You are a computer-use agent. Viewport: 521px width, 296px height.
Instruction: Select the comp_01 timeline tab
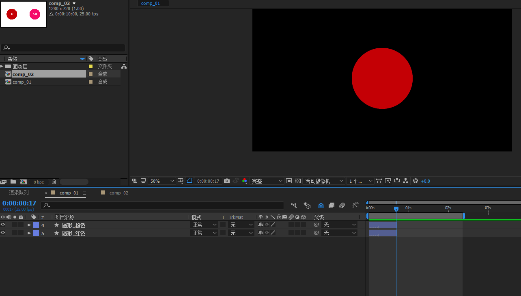69,193
